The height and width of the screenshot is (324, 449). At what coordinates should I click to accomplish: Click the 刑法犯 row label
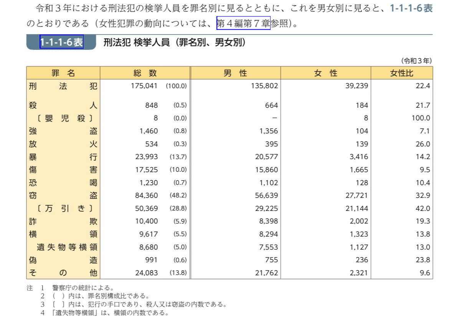coord(63,86)
